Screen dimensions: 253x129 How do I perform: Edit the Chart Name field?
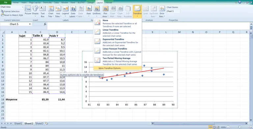[x=173, y=11]
